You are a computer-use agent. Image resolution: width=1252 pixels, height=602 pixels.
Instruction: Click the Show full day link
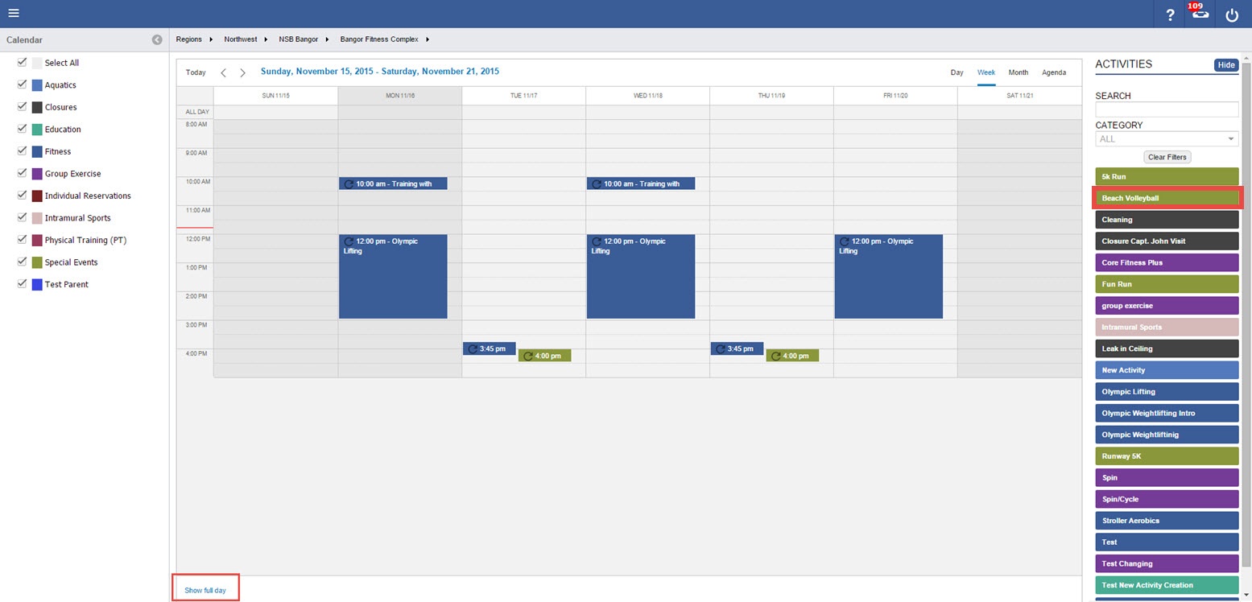point(205,590)
